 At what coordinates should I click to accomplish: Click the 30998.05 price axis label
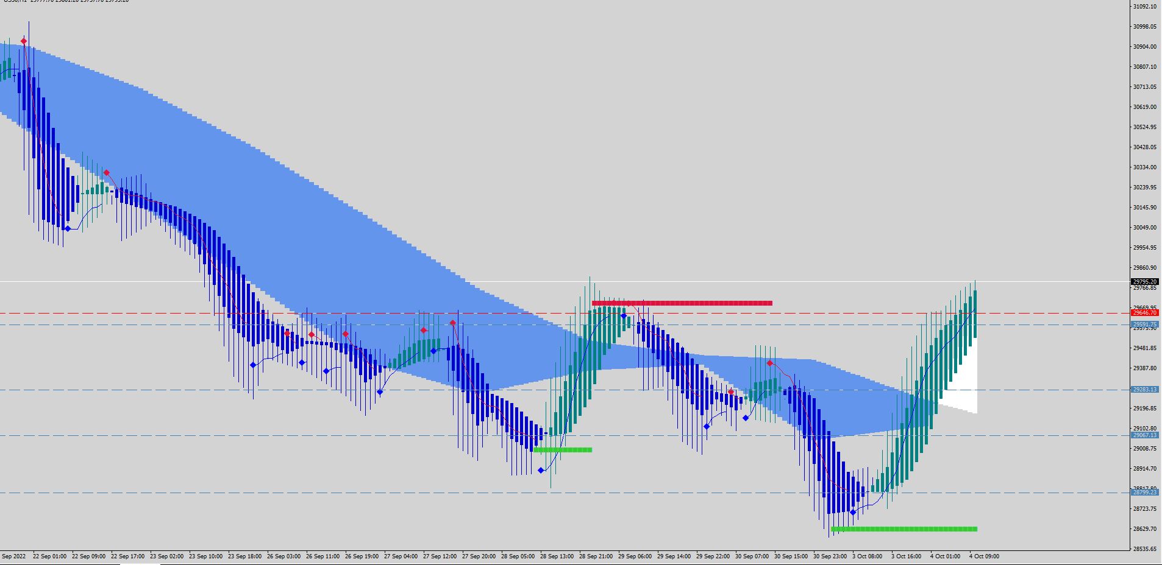tap(1144, 27)
